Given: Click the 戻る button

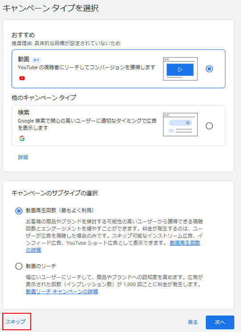Looking at the screenshot, I should point(193,322).
